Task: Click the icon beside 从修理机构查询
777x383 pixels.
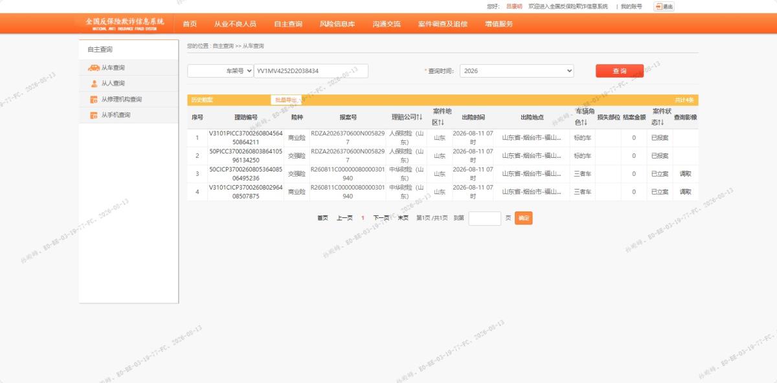Action: click(x=94, y=99)
